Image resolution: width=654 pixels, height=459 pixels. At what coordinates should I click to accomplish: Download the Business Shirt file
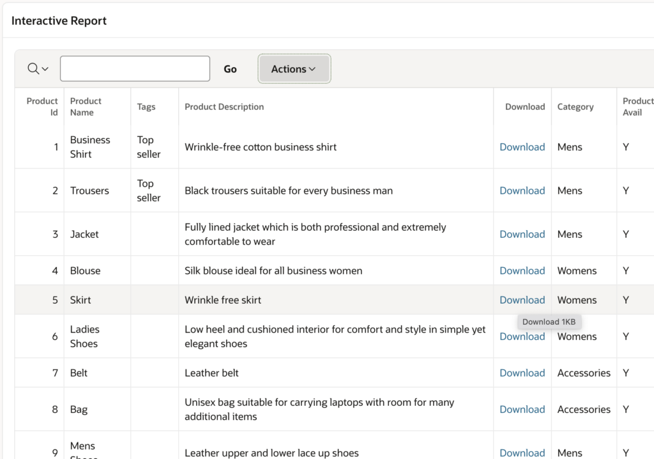522,147
